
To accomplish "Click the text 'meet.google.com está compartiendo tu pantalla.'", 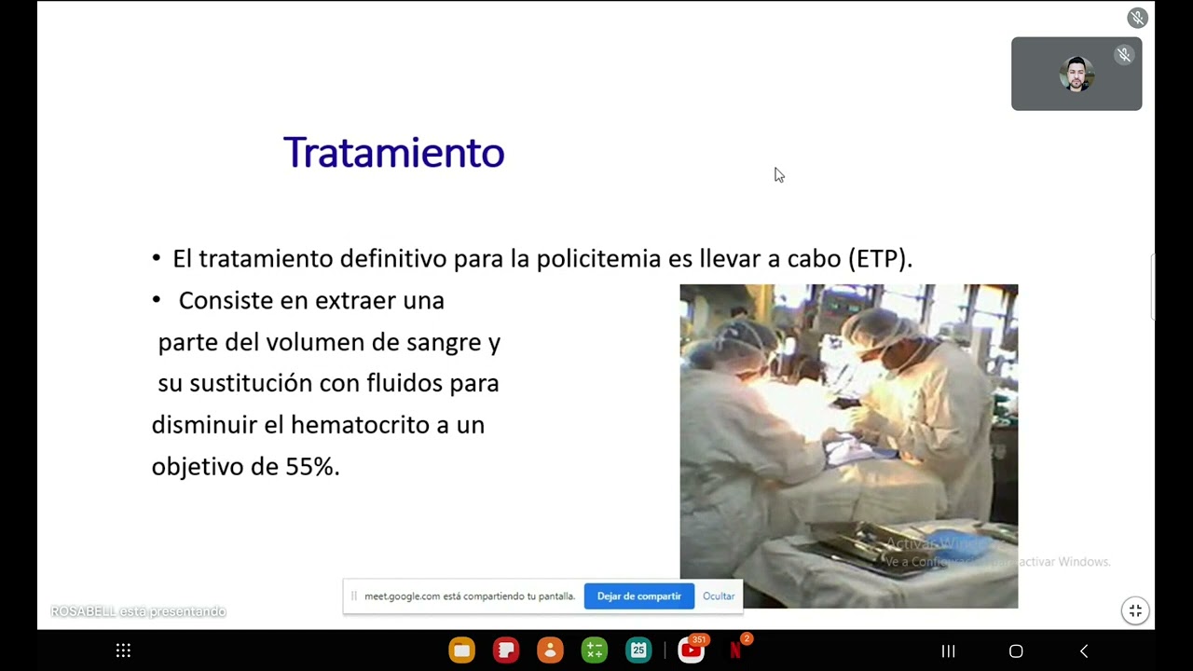I will click(x=470, y=596).
